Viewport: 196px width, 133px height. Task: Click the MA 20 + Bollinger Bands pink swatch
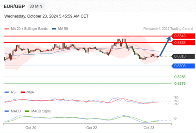(x=7, y=29)
